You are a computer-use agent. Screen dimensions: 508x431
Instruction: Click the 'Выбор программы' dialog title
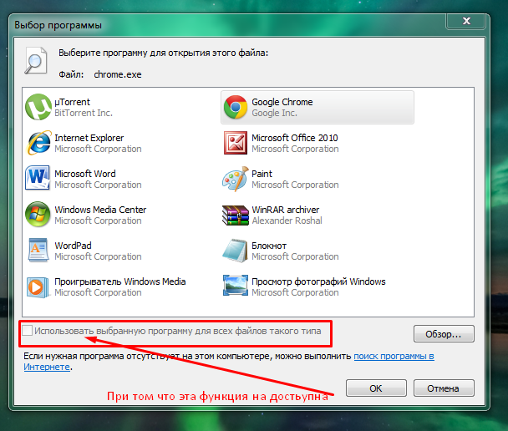pyautogui.click(x=58, y=25)
